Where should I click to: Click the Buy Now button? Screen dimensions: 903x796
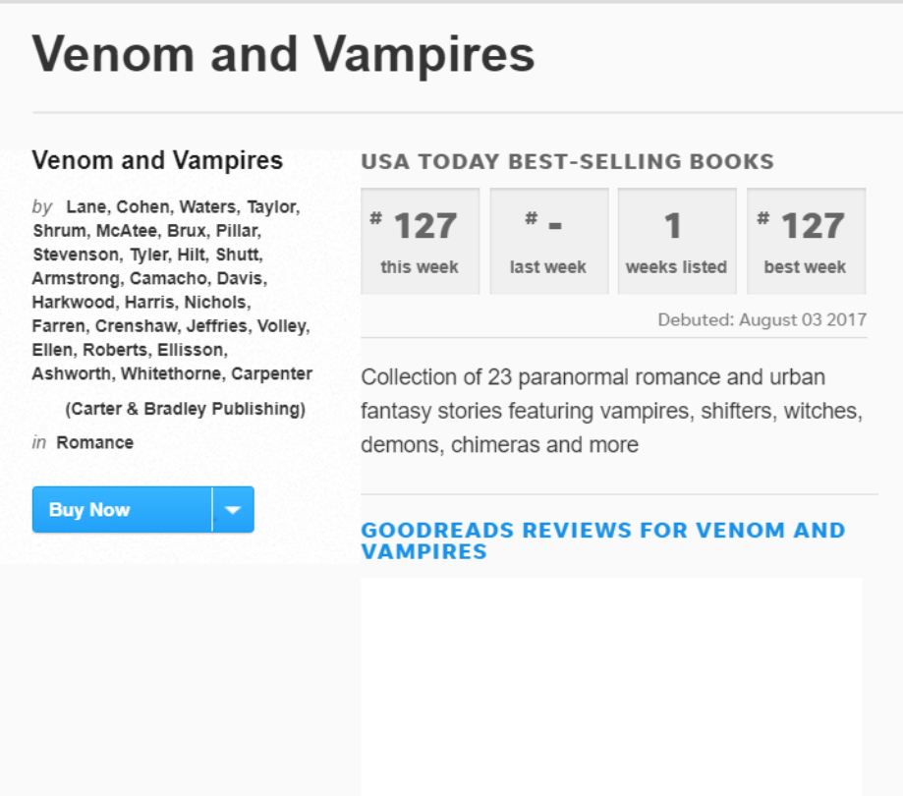(122, 510)
